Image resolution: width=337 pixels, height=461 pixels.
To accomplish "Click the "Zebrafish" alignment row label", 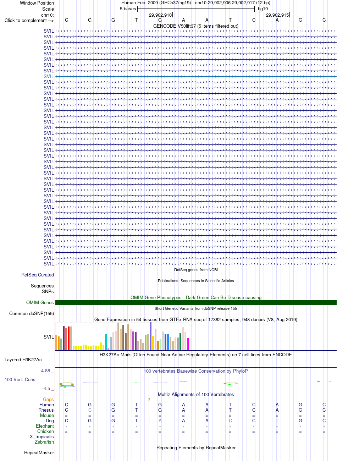I will [x=44, y=442].
